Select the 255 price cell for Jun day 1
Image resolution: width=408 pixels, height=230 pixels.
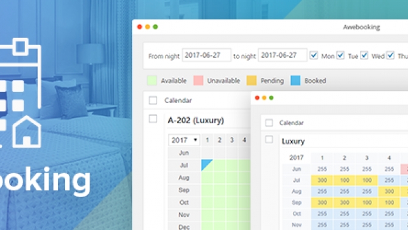click(x=322, y=169)
